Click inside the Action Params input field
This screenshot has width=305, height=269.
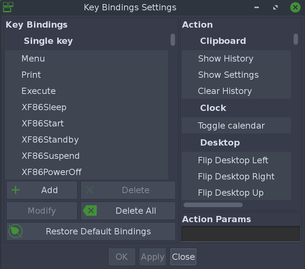[240, 234]
